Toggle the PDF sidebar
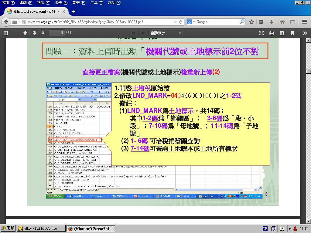The height and width of the screenshot is (233, 311). pos(6,33)
